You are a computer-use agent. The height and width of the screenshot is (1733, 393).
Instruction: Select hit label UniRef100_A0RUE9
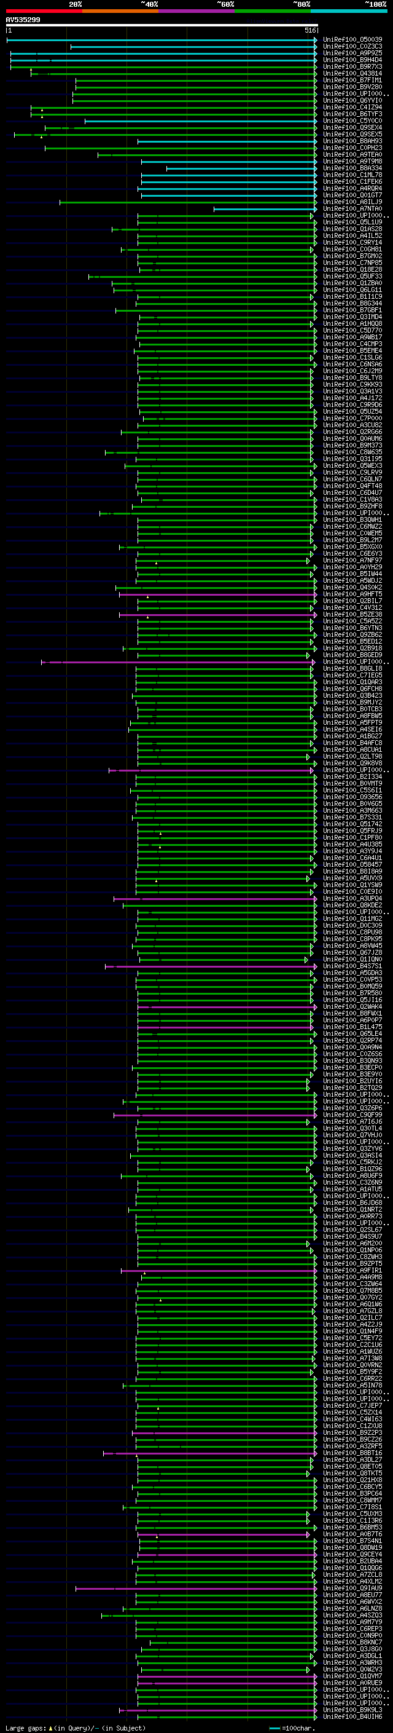[352, 1683]
